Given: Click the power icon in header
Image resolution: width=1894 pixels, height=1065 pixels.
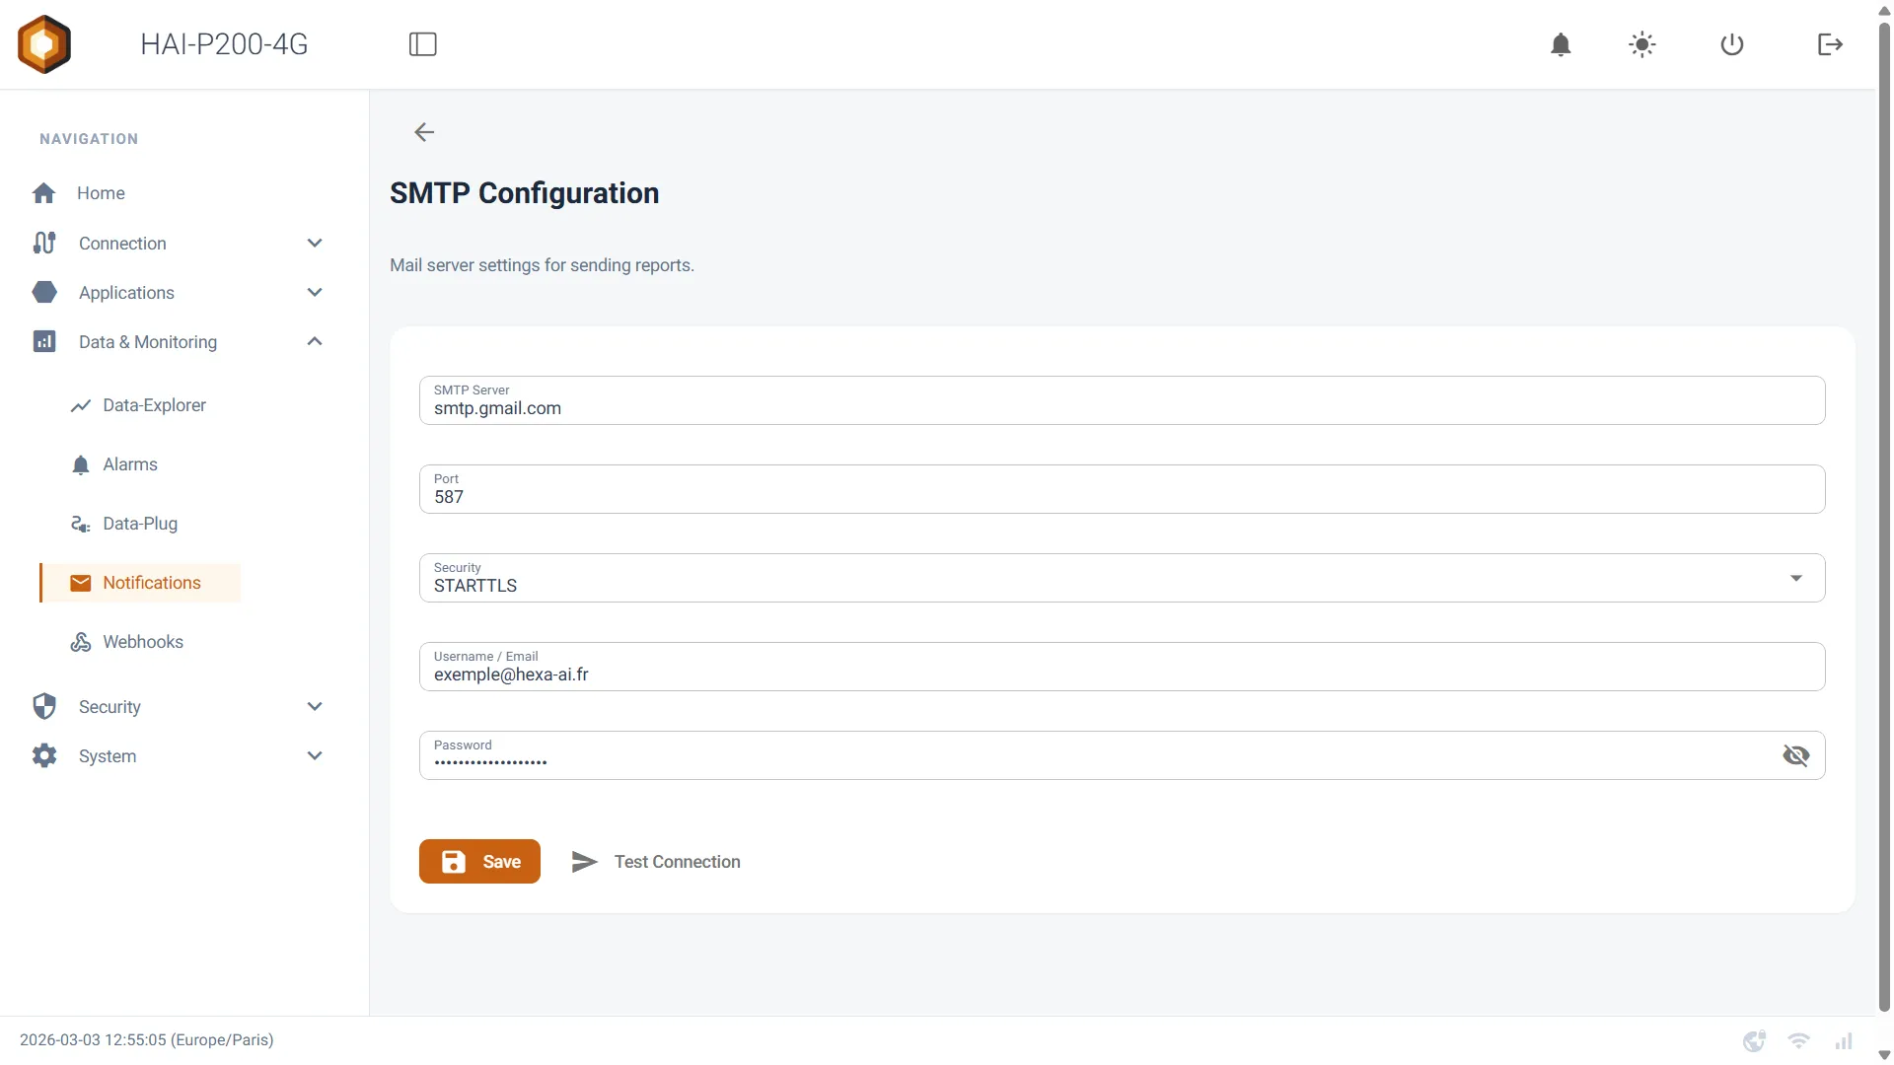Looking at the screenshot, I should coord(1732,44).
